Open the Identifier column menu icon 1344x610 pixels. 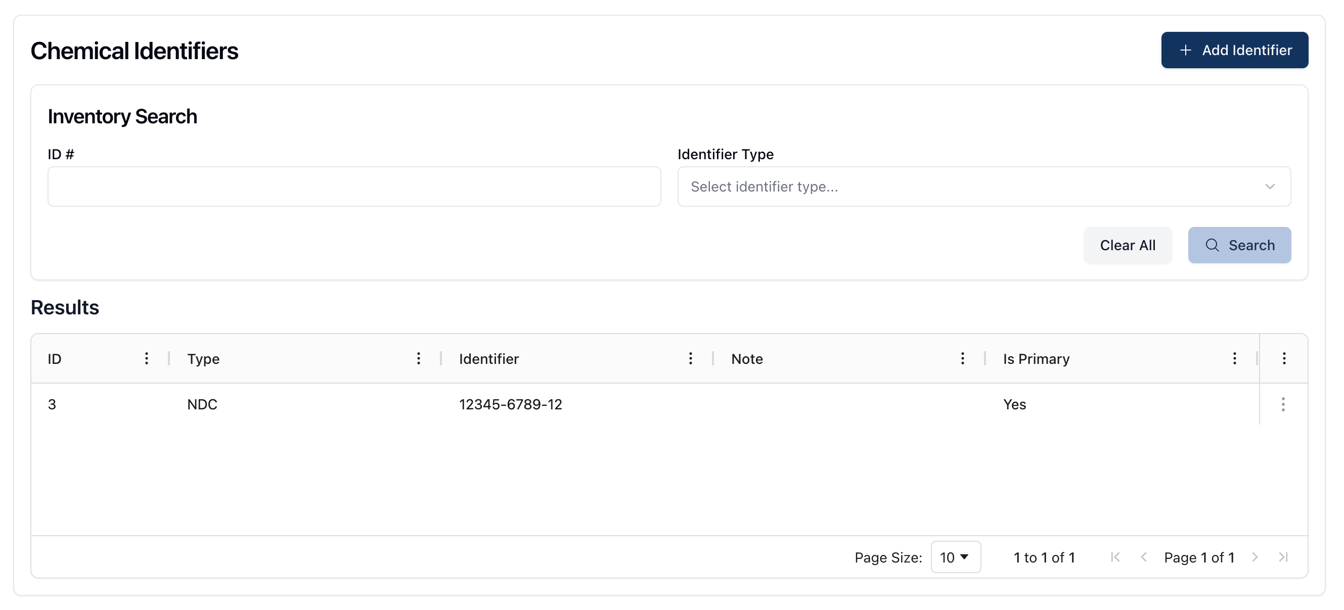(x=690, y=359)
